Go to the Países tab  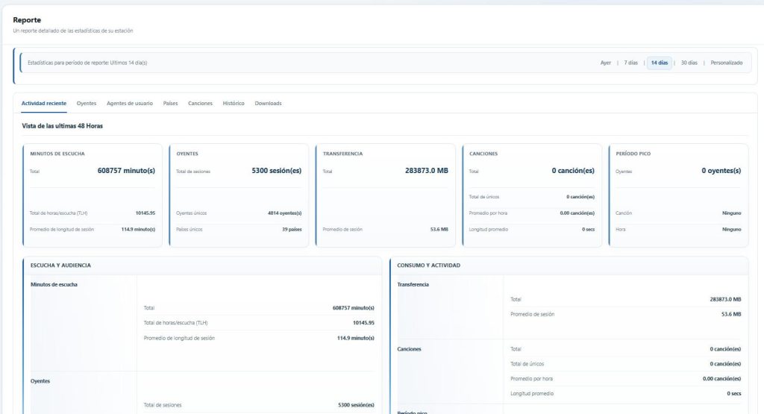coord(170,103)
